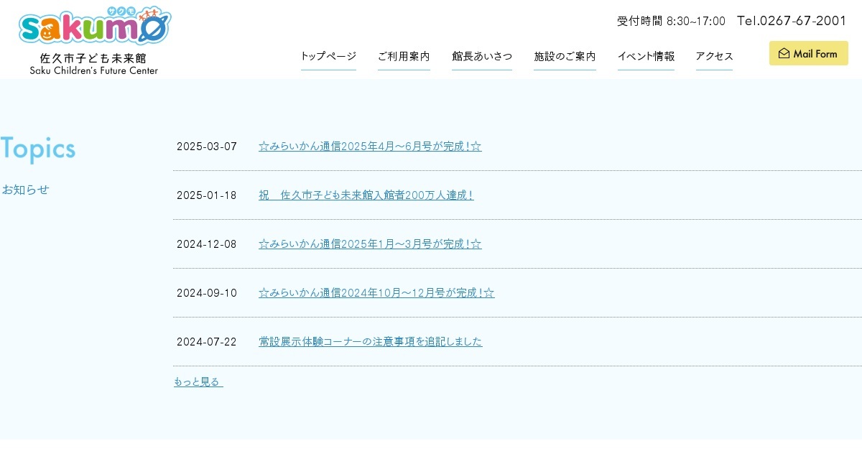Click the お知らせ label under Topics
The width and height of the screenshot is (862, 454).
click(25, 190)
